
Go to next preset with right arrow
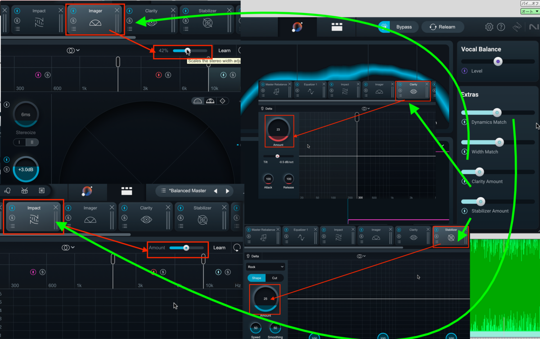(x=228, y=191)
